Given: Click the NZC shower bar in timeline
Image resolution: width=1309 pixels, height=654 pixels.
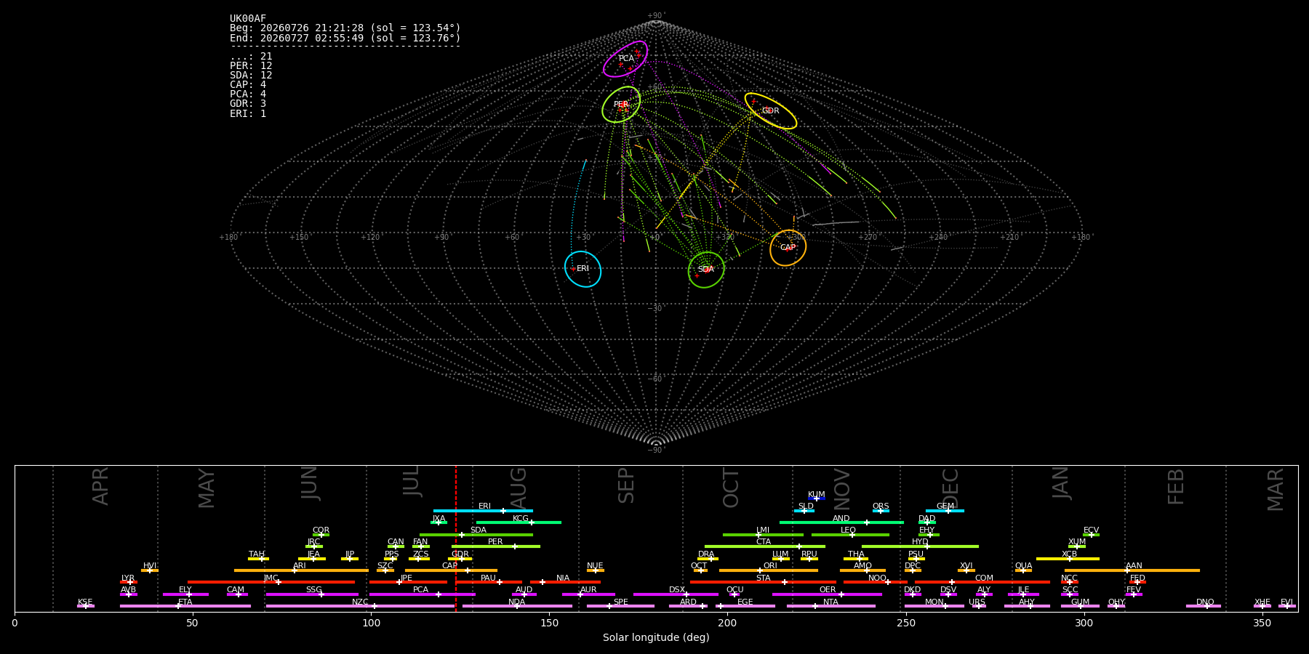Looking at the screenshot, I should 360,606.
